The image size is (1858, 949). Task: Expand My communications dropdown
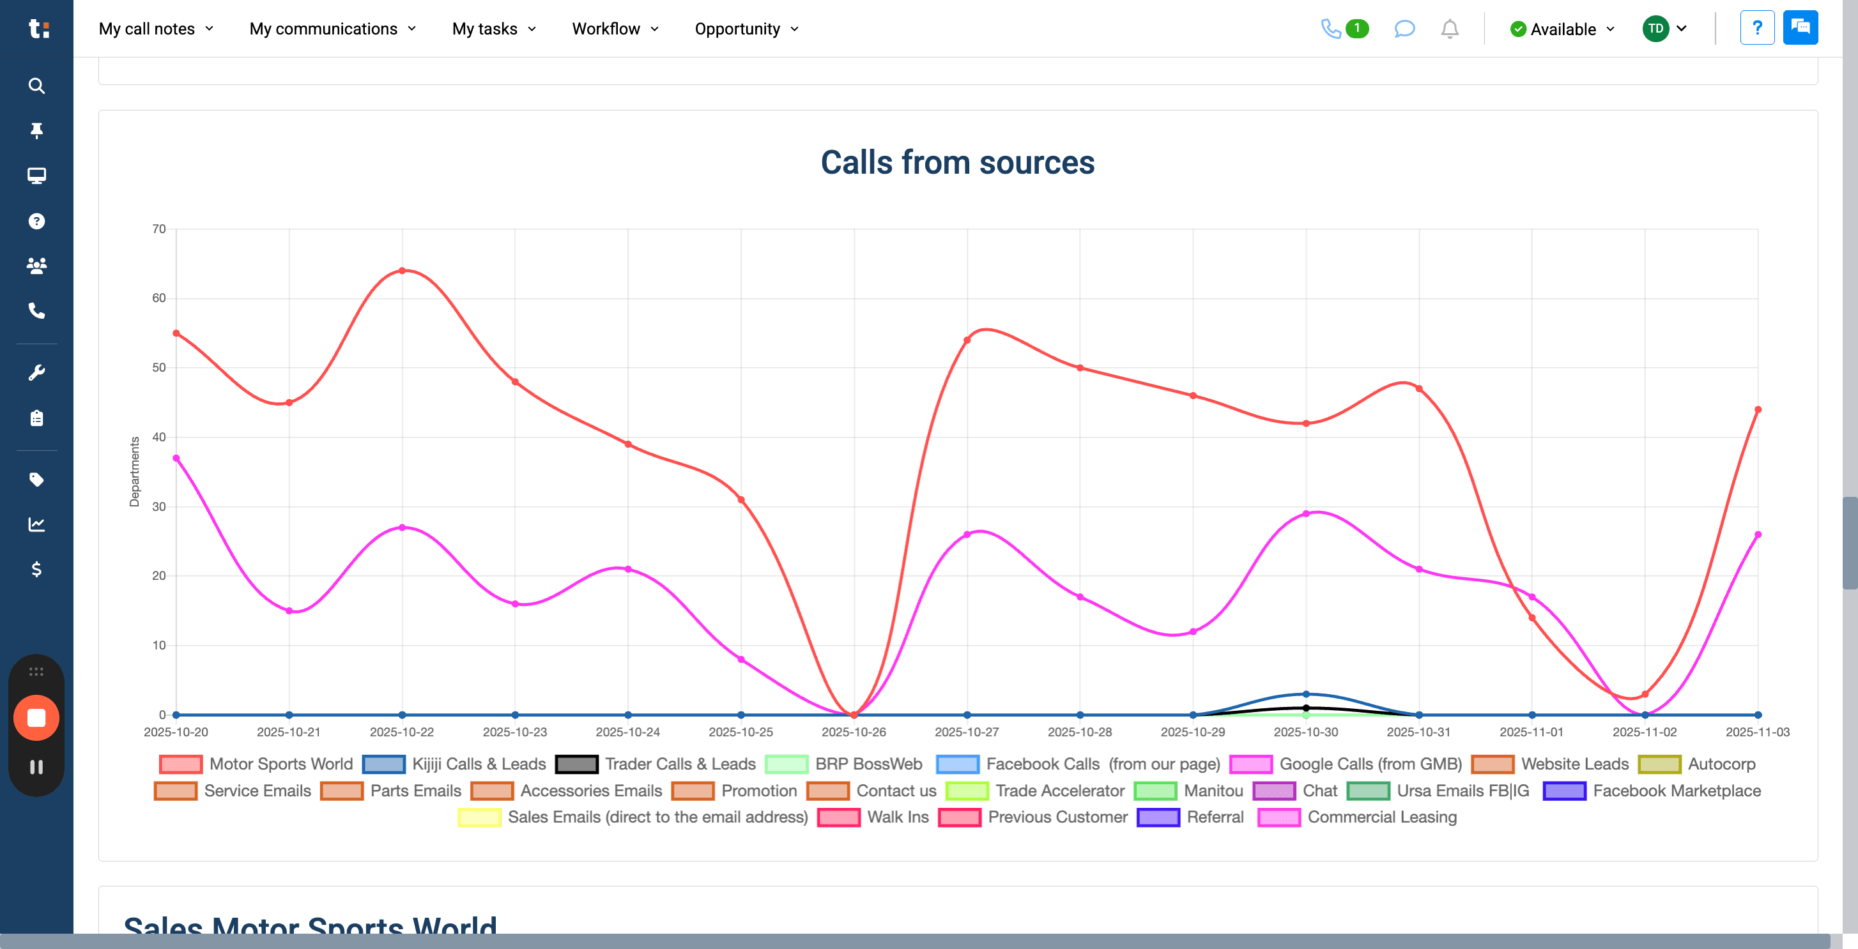tap(332, 29)
